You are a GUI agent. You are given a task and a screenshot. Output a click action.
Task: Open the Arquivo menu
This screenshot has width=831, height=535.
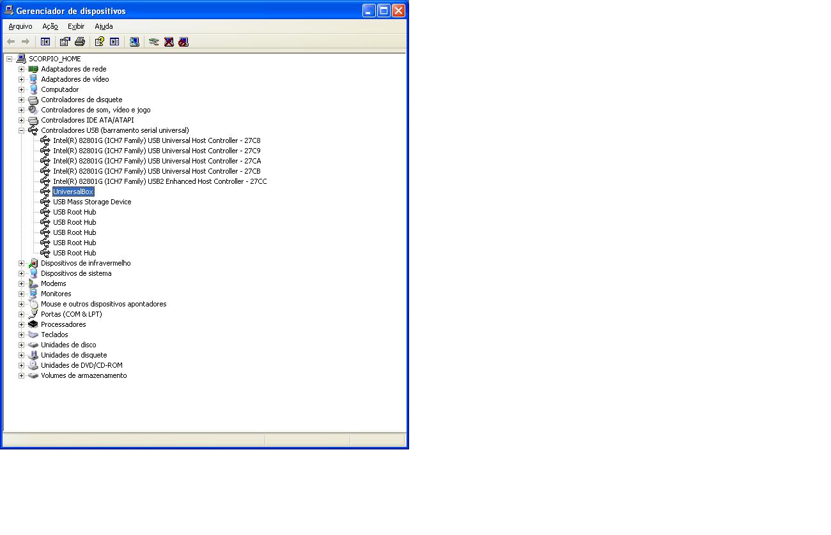point(20,26)
